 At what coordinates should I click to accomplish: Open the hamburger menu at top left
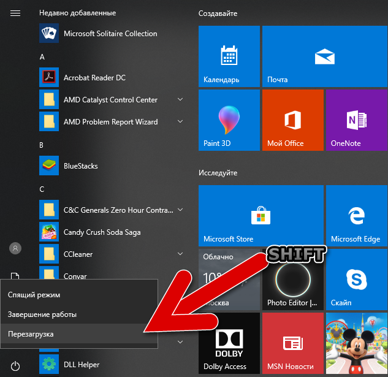pyautogui.click(x=15, y=13)
